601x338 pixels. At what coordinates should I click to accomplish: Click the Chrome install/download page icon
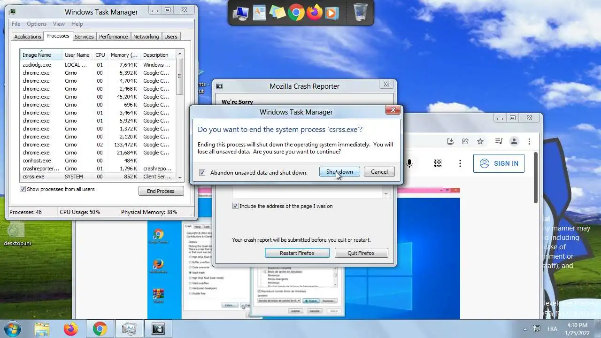pyautogui.click(x=450, y=141)
